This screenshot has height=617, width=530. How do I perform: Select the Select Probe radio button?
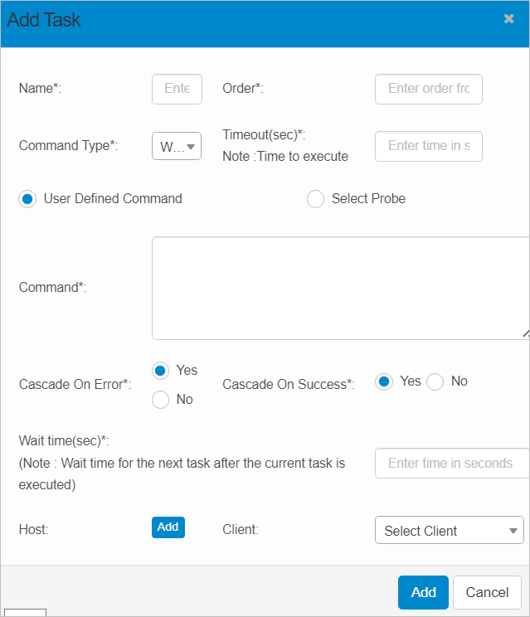click(x=315, y=199)
